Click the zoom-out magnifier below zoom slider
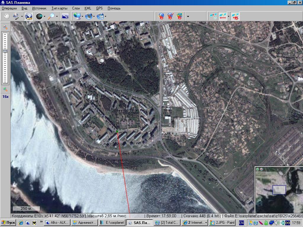 5,89
